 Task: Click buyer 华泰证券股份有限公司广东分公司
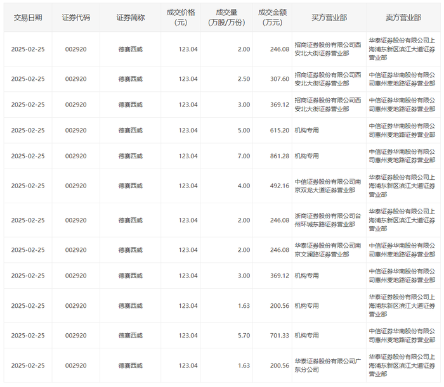click(x=328, y=365)
